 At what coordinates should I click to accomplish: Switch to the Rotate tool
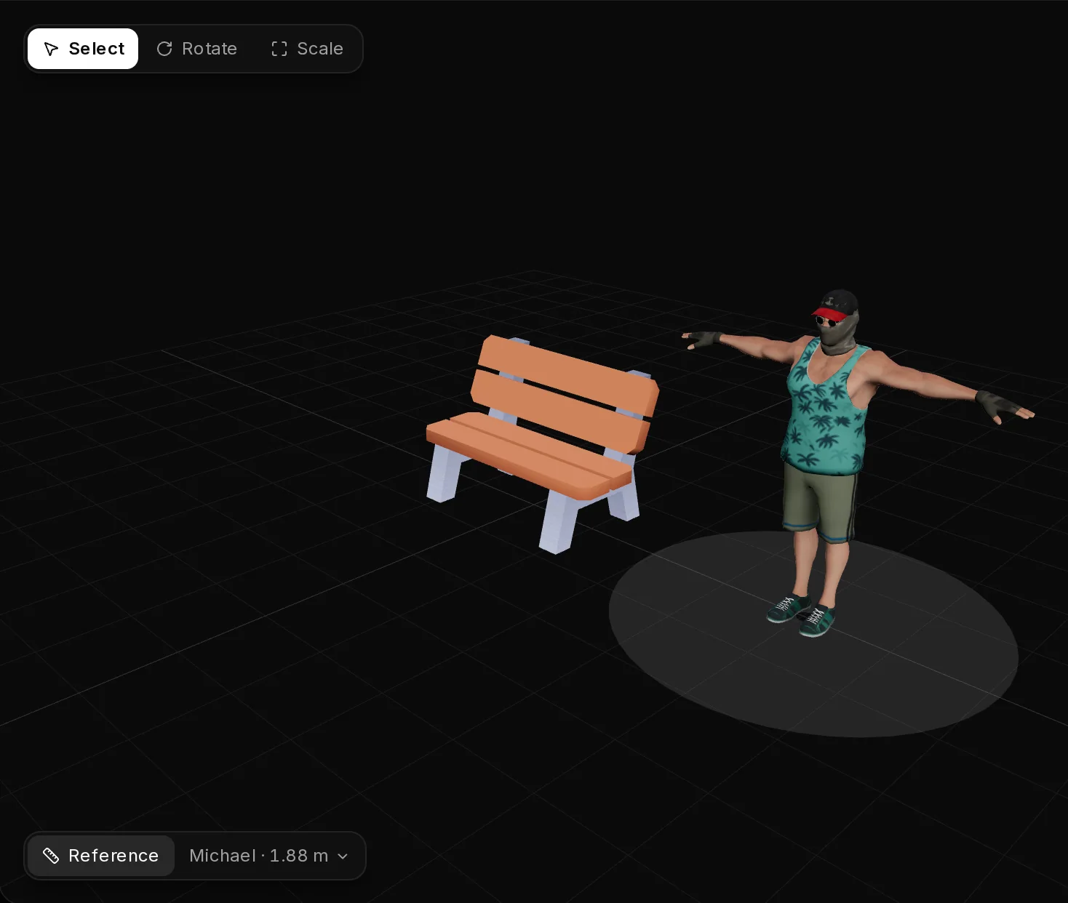click(197, 49)
